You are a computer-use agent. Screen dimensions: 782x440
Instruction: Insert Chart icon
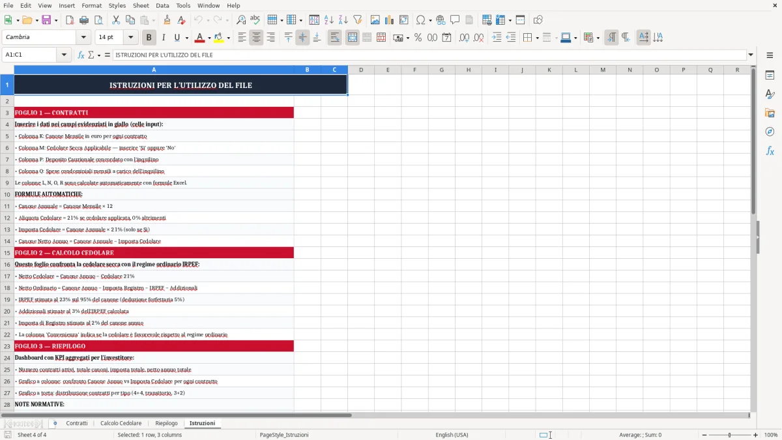click(390, 20)
